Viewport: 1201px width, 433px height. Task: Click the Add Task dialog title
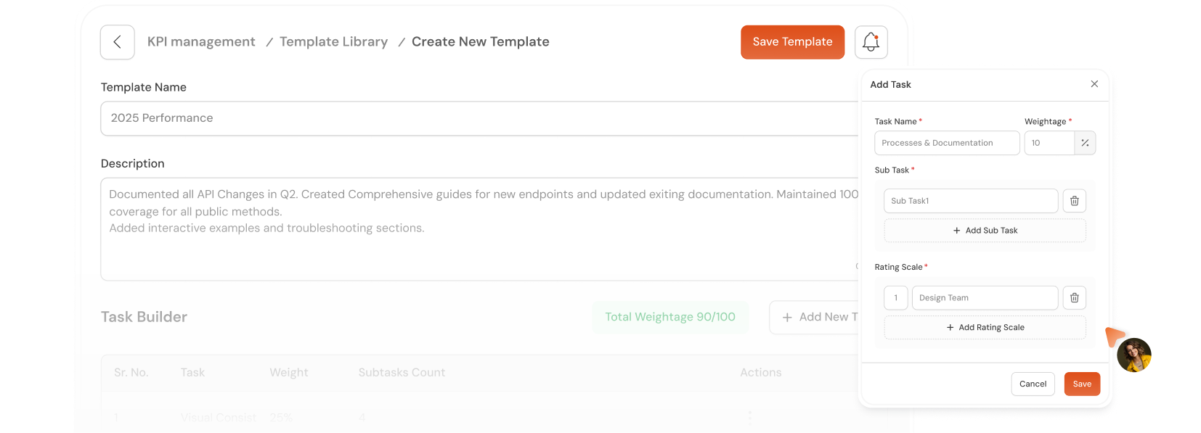click(x=890, y=85)
